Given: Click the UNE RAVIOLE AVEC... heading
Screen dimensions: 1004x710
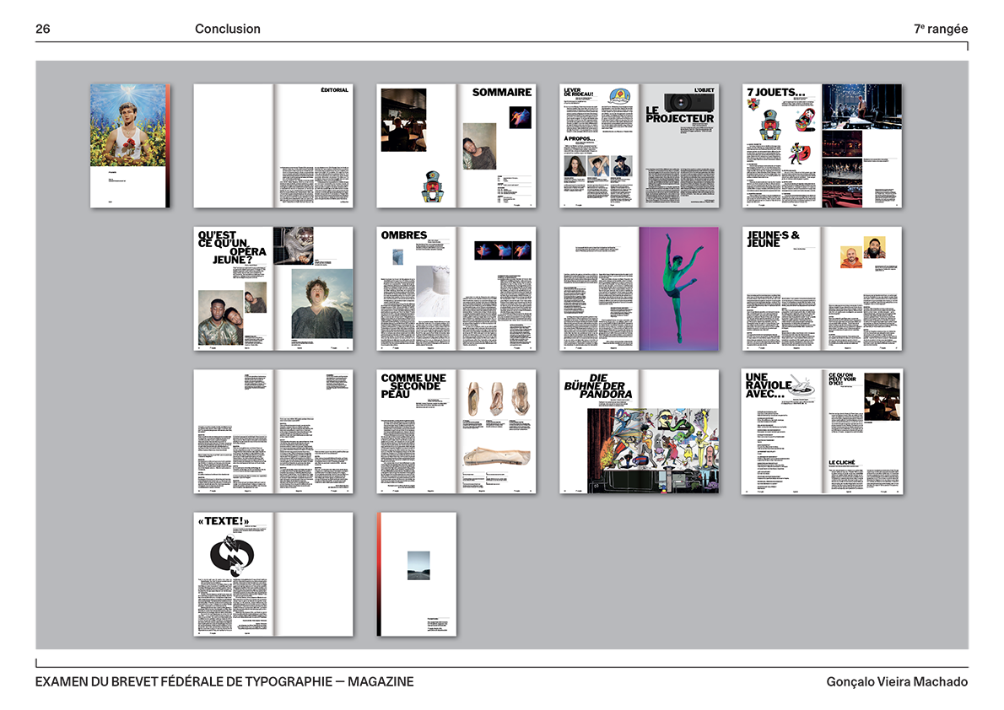Looking at the screenshot, I should click(768, 385).
